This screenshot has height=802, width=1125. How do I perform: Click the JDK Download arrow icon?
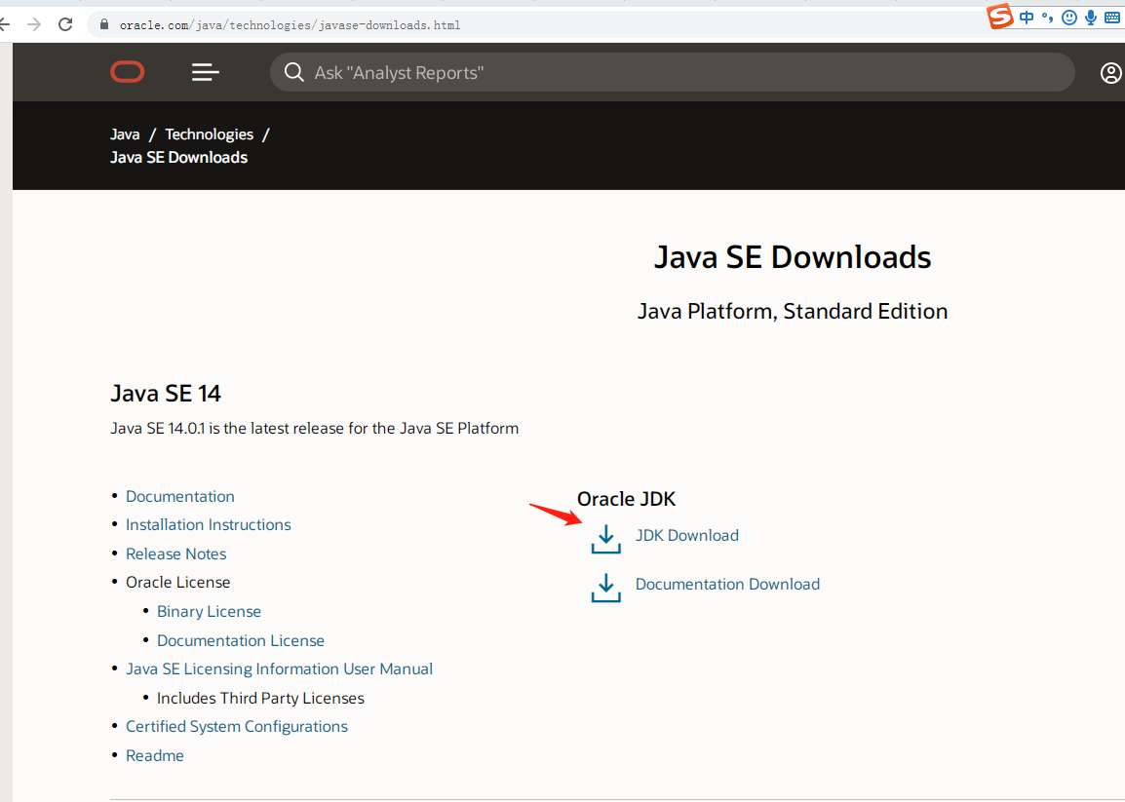pos(605,539)
